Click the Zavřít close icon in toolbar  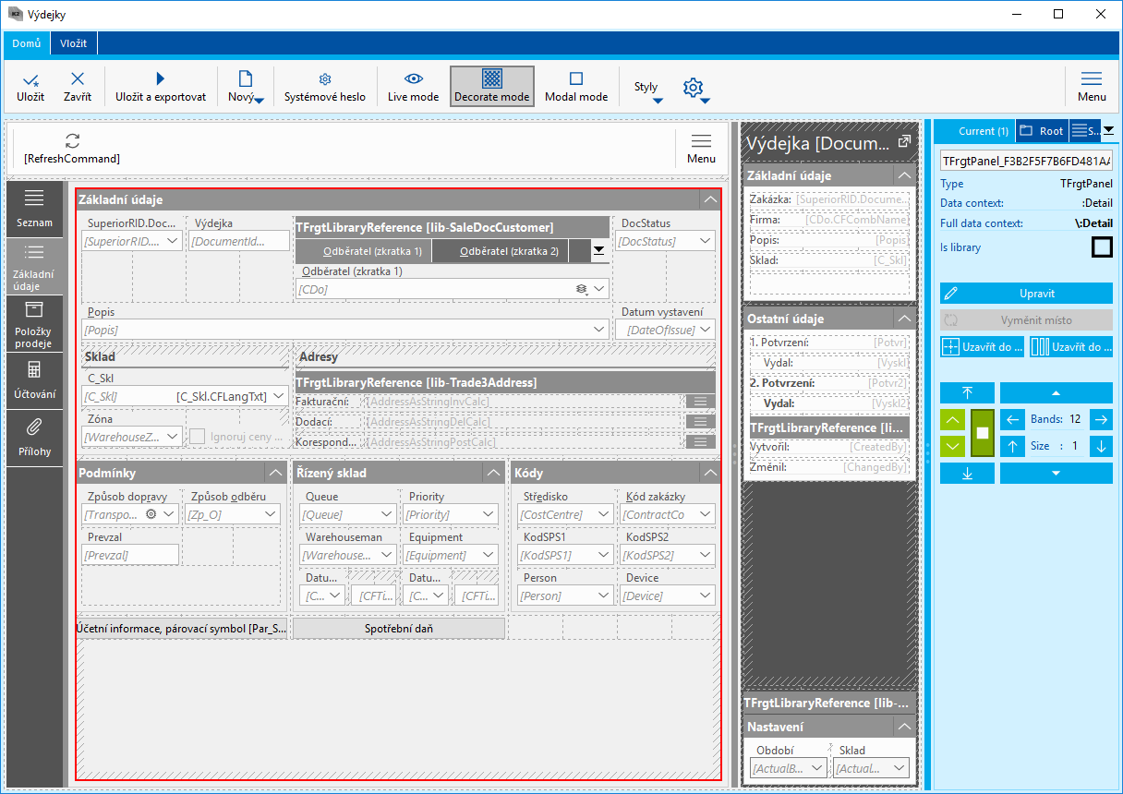[78, 80]
